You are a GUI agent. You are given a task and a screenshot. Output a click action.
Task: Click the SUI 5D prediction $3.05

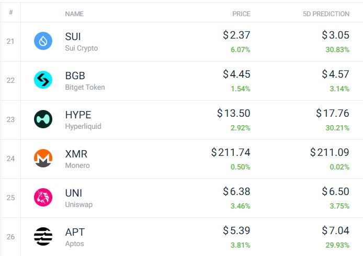point(335,35)
